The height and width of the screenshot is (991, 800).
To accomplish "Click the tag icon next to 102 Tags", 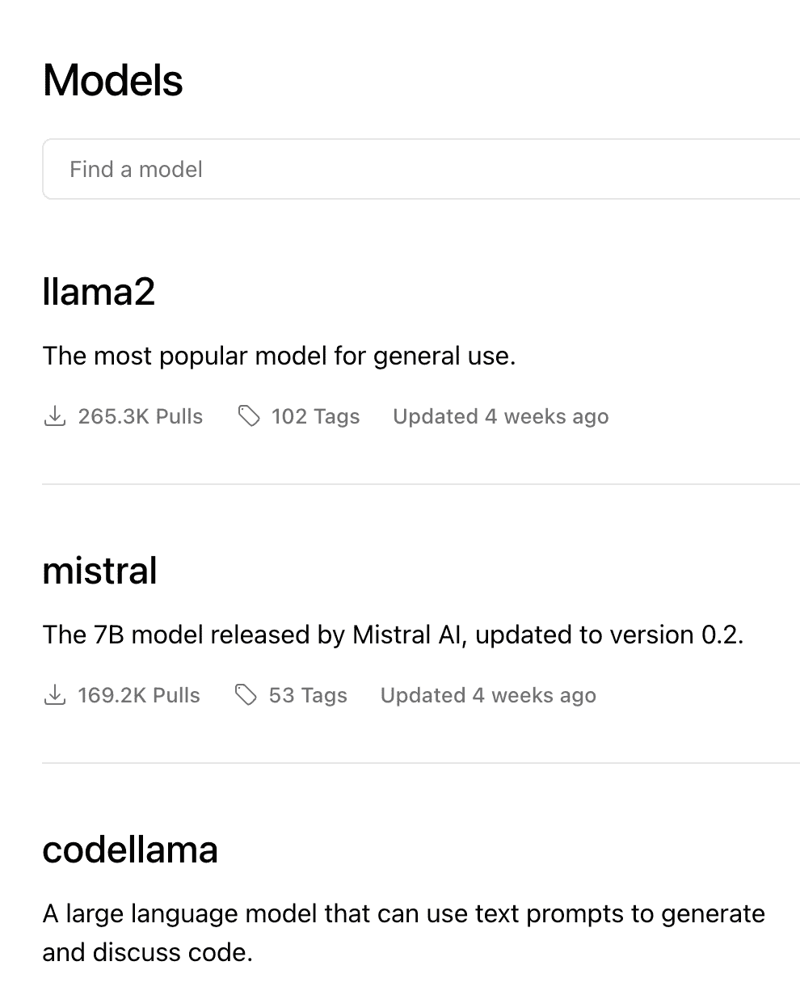I will [249, 416].
